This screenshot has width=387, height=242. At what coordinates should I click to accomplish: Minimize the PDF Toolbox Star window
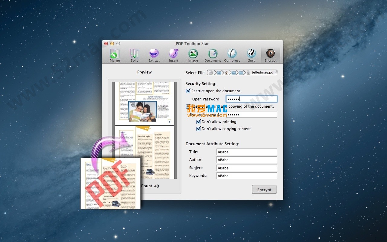[112, 44]
